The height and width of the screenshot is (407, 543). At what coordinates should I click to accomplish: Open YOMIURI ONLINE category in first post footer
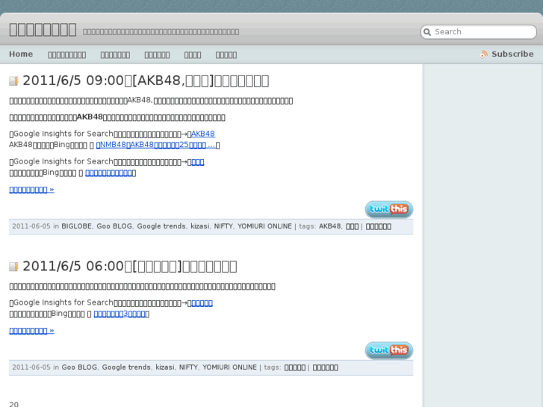coord(264,226)
